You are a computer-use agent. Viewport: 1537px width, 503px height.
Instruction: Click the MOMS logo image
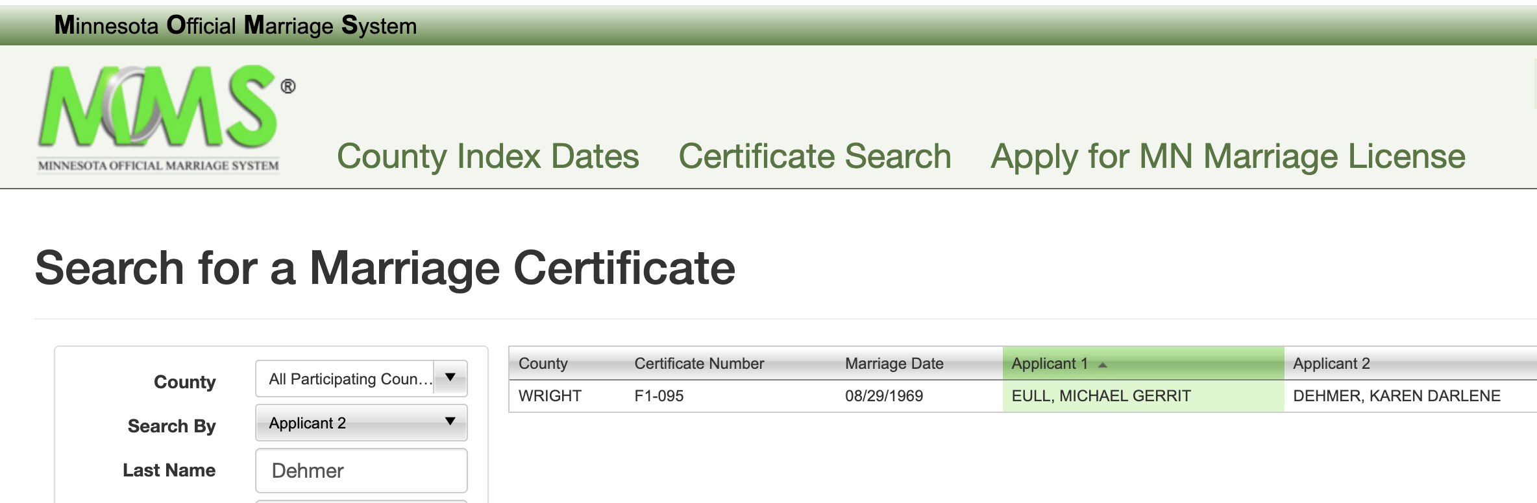click(x=158, y=117)
